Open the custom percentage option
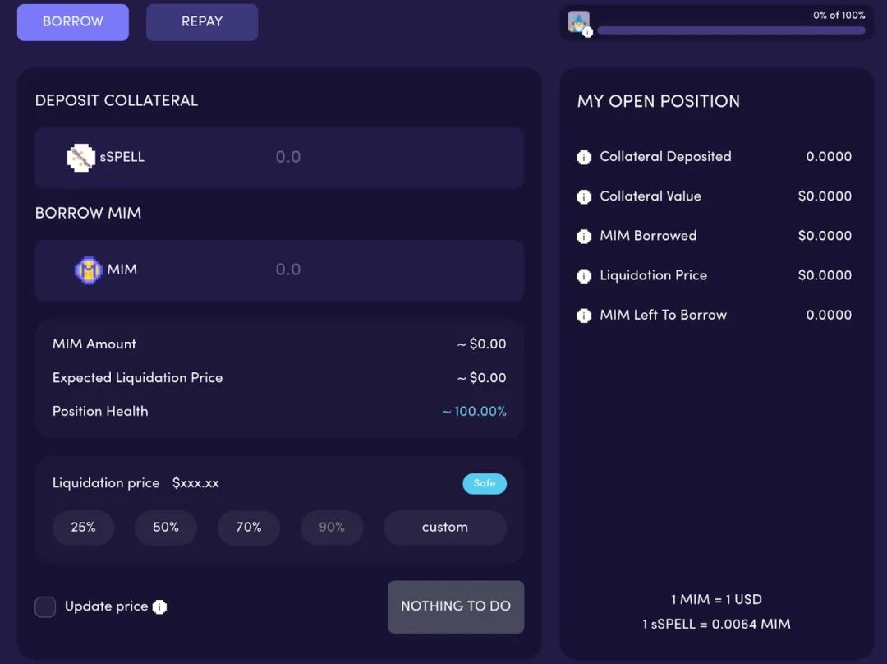 point(444,528)
